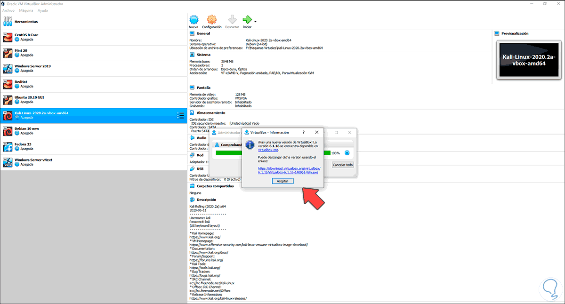Open Kali-Linux machine tools menu icon
This screenshot has height=304, width=565.
(180, 115)
